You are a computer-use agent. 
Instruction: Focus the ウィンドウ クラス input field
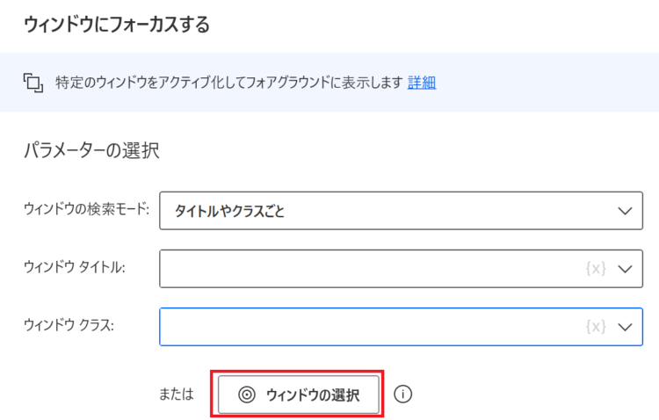401,327
